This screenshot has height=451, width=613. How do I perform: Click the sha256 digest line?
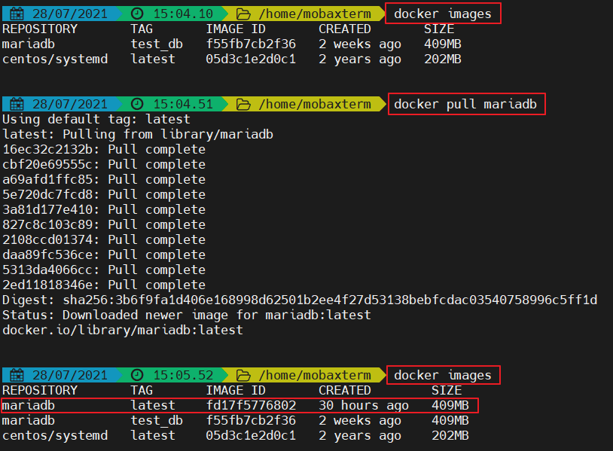300,300
